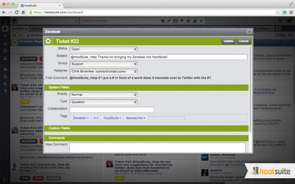Open the settings gear in sidebar
This screenshot has height=184, width=295.
pos(5,77)
